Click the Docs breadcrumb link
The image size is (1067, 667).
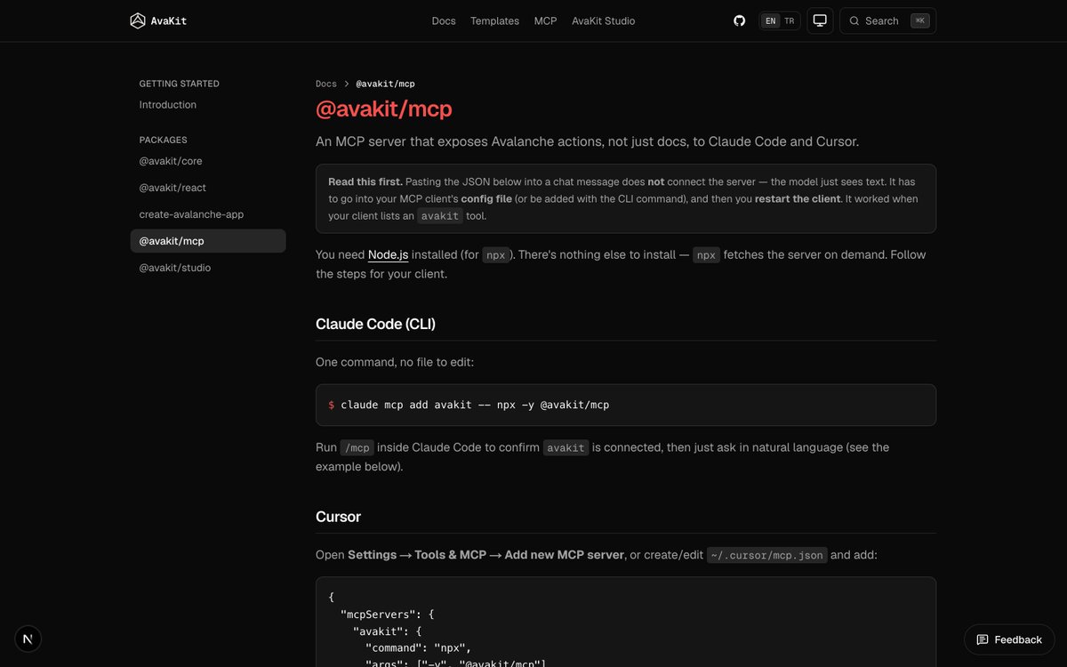click(326, 84)
